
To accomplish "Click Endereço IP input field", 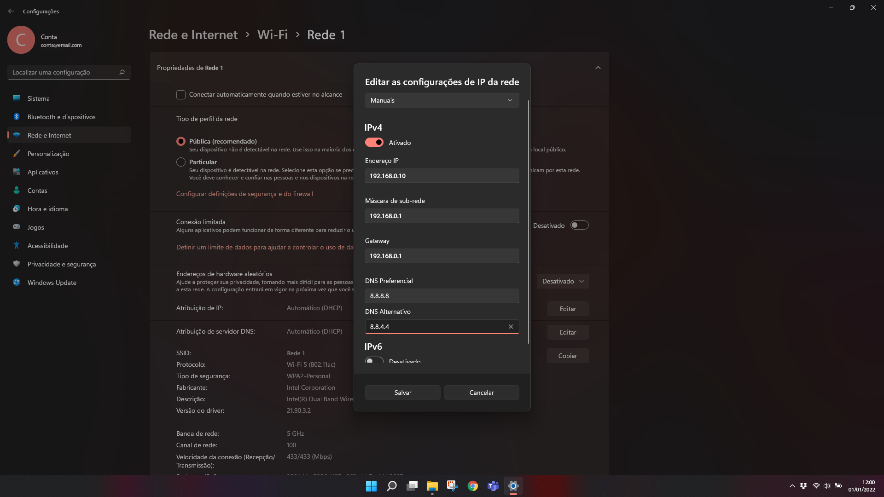I will (442, 176).
